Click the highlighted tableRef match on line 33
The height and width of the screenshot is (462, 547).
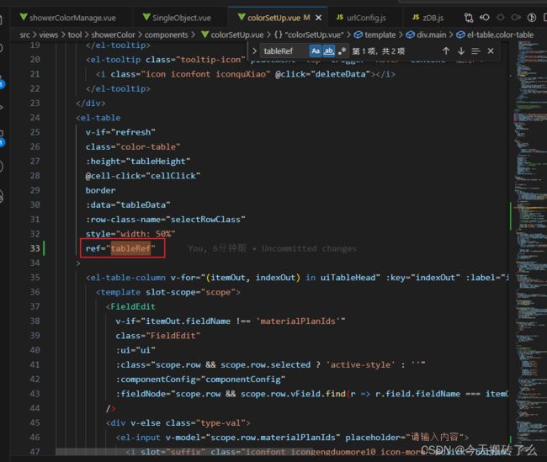(x=130, y=248)
